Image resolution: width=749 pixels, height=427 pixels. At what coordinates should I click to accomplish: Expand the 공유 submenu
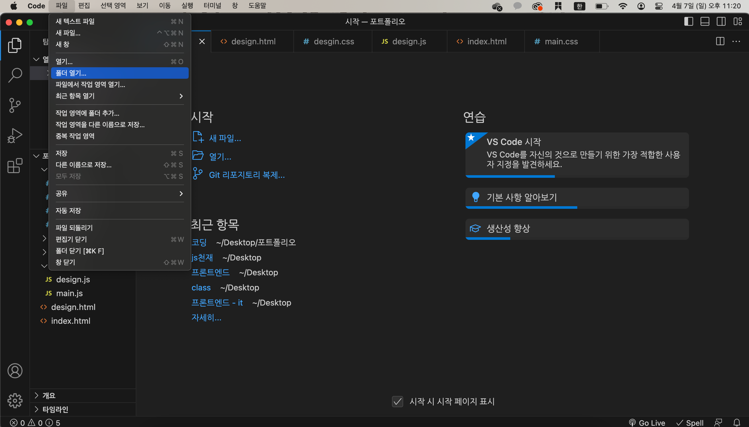pos(120,193)
